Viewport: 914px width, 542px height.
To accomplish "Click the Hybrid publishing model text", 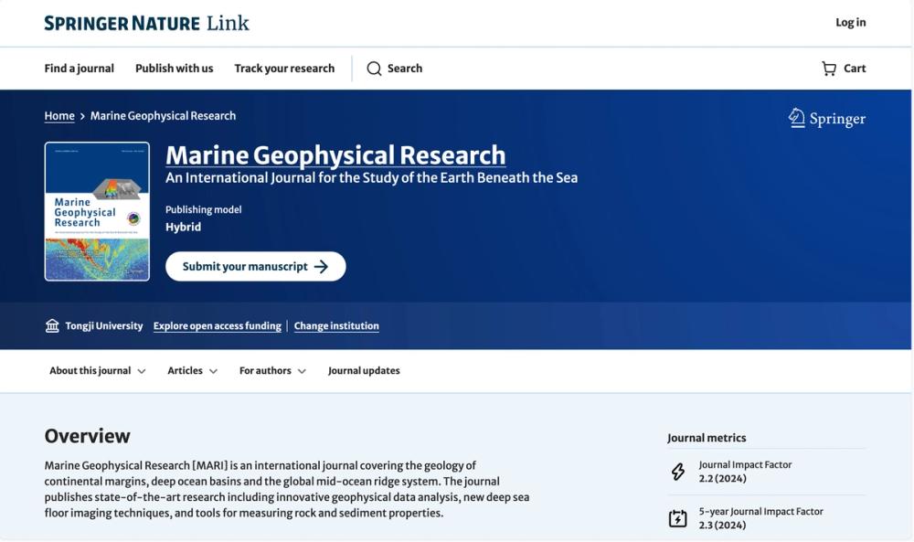I will point(183,228).
